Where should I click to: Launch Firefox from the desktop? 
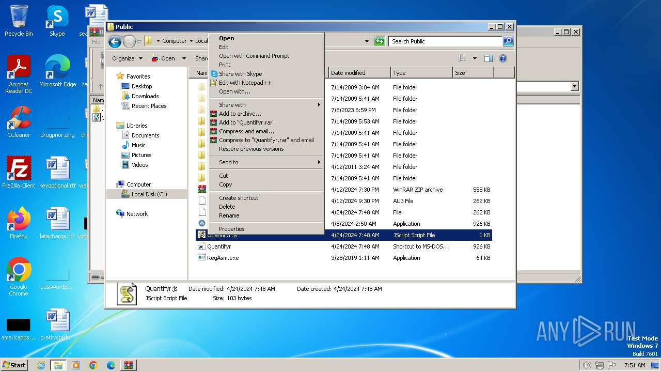(19, 223)
